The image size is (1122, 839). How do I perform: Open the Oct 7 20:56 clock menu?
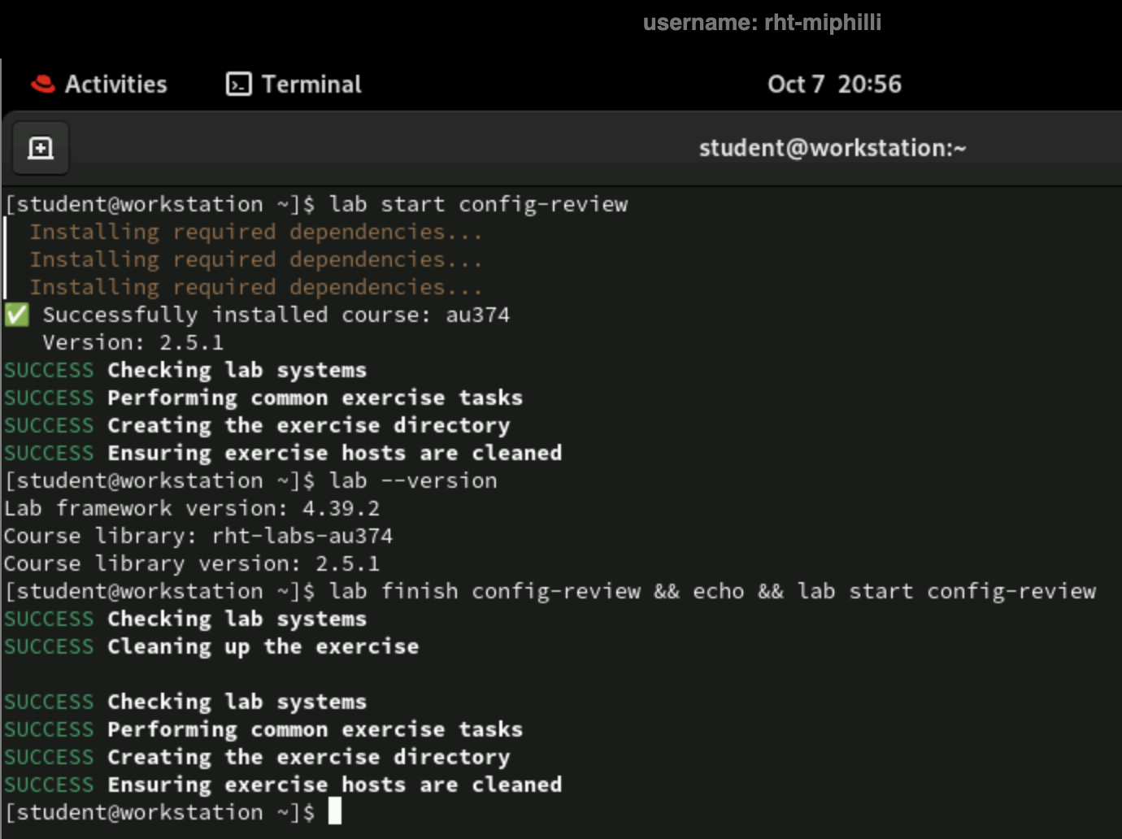pos(834,84)
